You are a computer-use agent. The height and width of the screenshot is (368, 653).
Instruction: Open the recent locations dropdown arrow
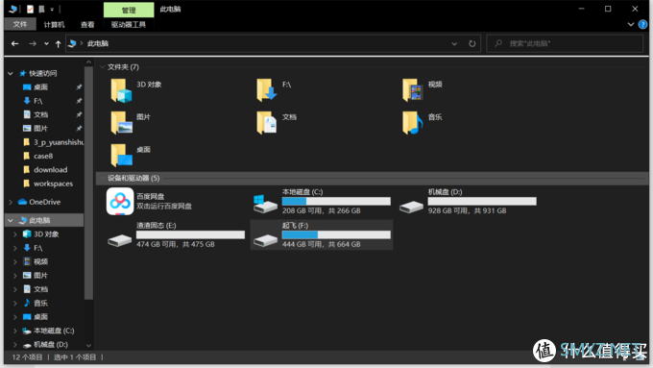[46, 44]
